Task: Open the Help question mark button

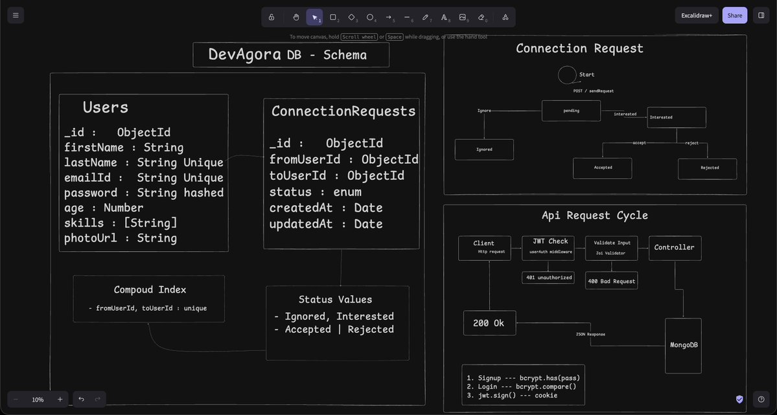Action: (x=761, y=399)
